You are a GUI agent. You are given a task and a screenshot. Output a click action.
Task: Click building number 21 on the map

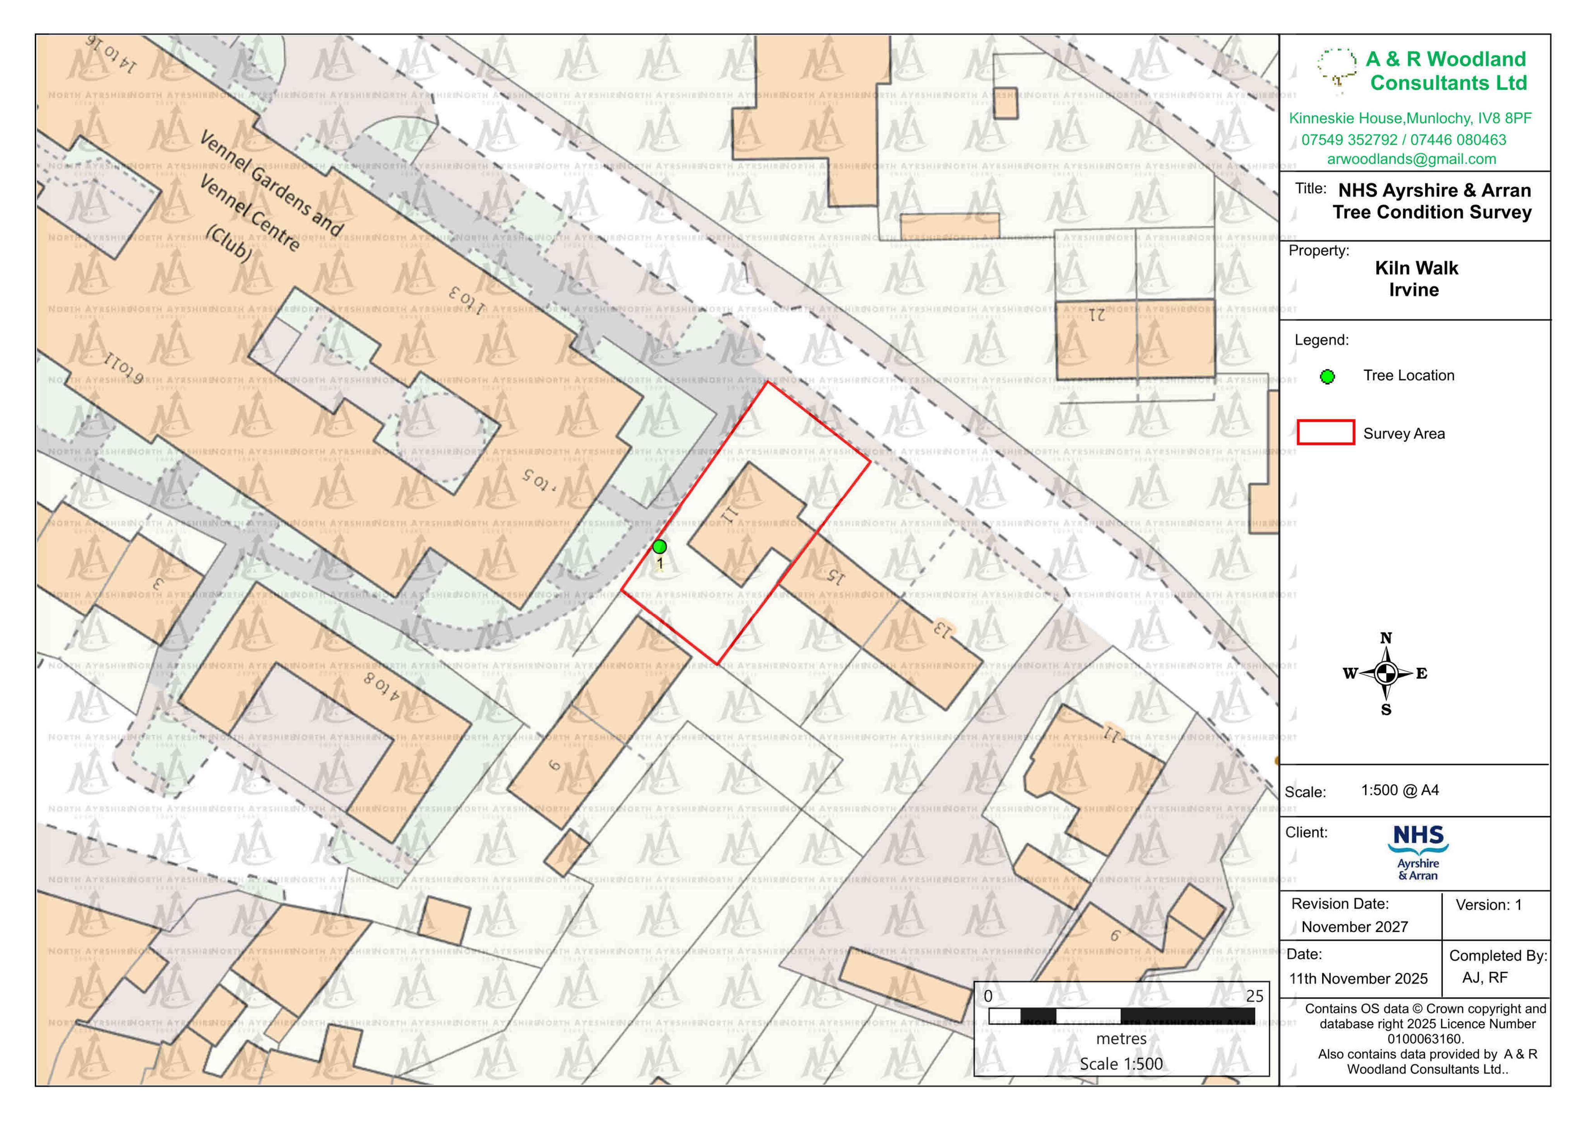click(1097, 315)
